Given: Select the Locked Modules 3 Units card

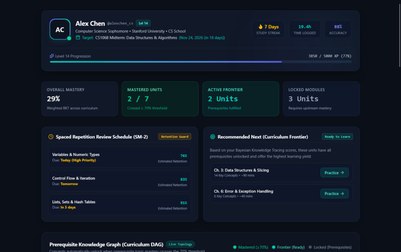Looking at the screenshot, I should [x=321, y=99].
